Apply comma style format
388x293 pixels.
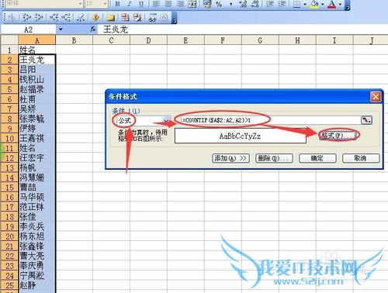(x=230, y=4)
